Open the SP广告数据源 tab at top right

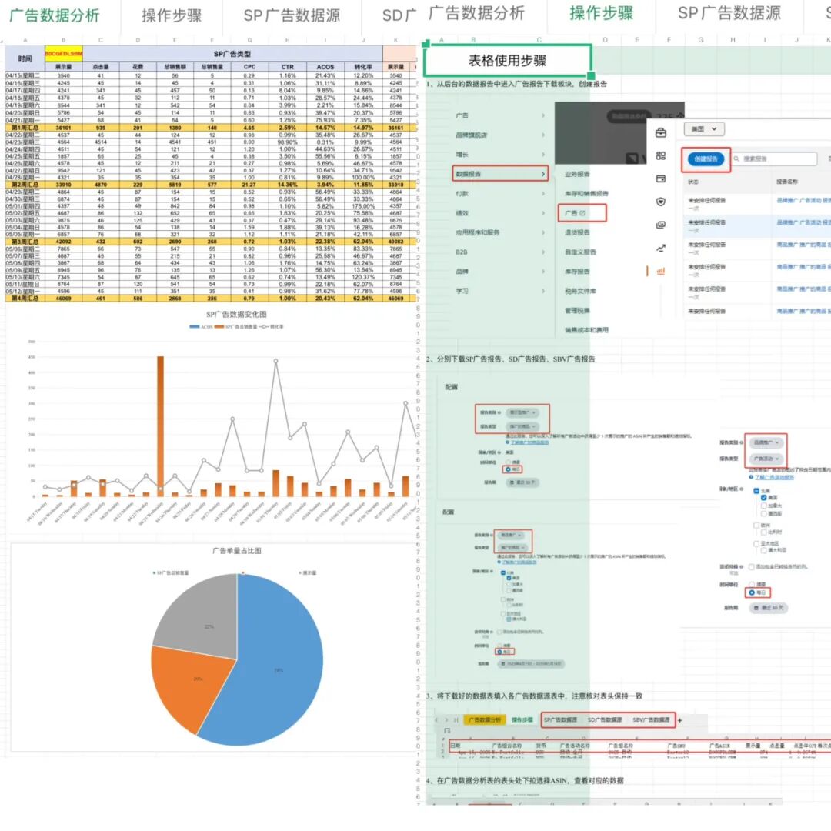(729, 13)
